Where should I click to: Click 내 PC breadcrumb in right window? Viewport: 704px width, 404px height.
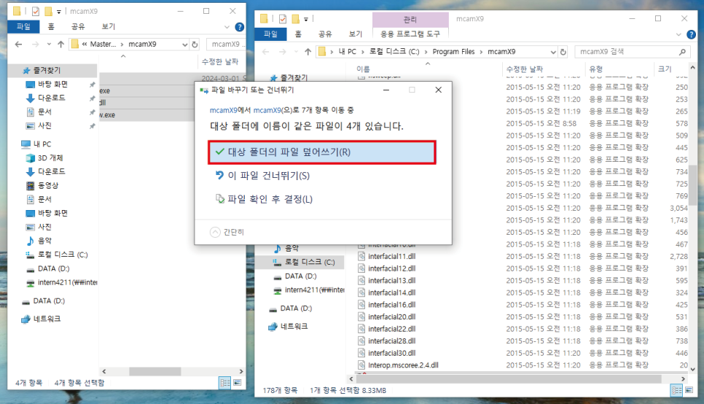coord(347,52)
